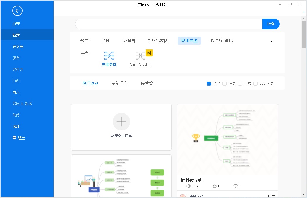The height and width of the screenshot is (198, 307).
Task: Switch to the 最新发布 tab
Action: pyautogui.click(x=119, y=83)
